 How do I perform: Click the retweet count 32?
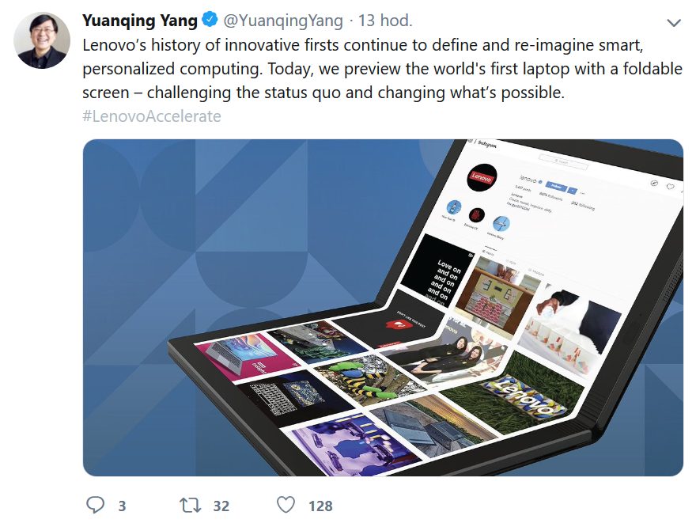click(221, 506)
